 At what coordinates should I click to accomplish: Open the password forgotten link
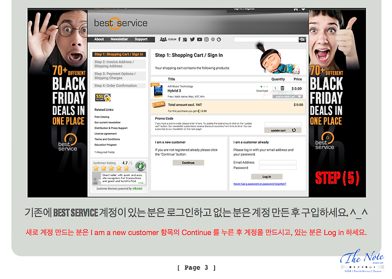260,184
